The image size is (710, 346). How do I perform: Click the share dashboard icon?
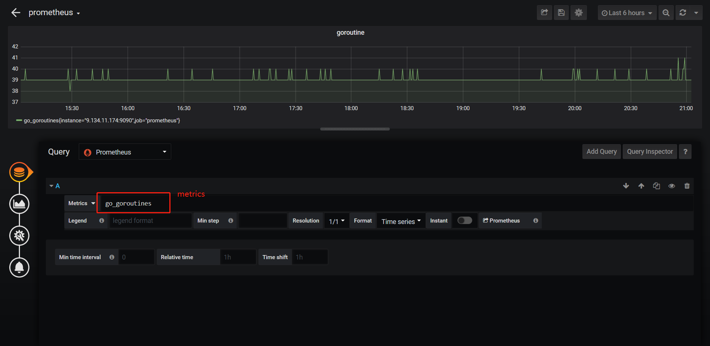544,13
